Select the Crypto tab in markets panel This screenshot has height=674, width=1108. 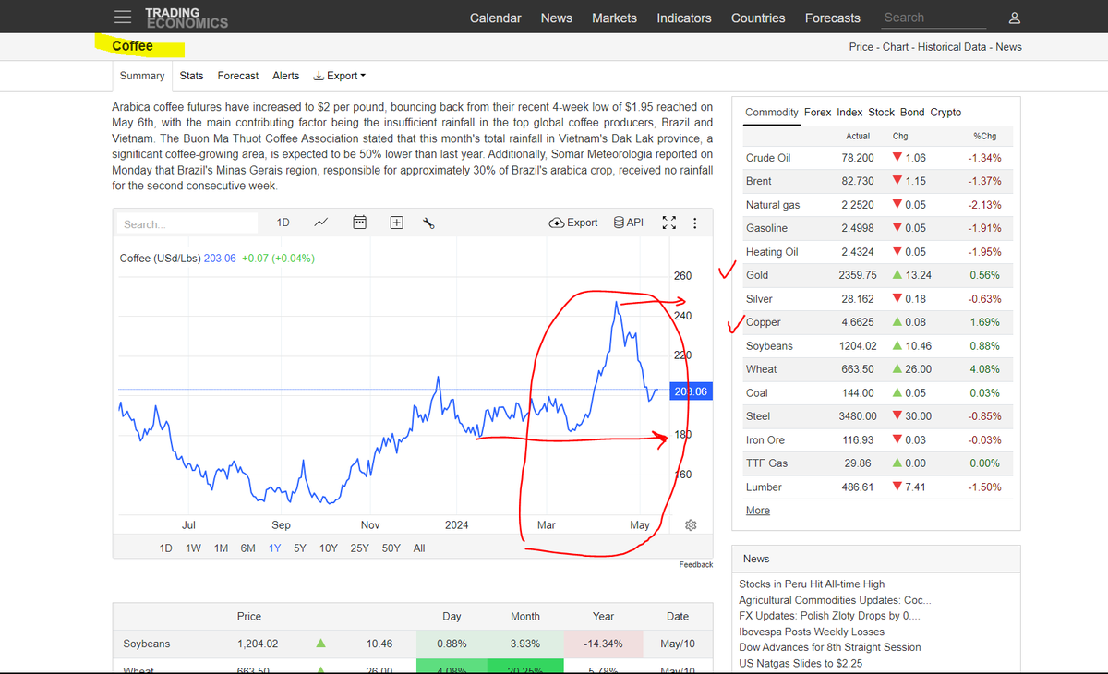coord(945,112)
